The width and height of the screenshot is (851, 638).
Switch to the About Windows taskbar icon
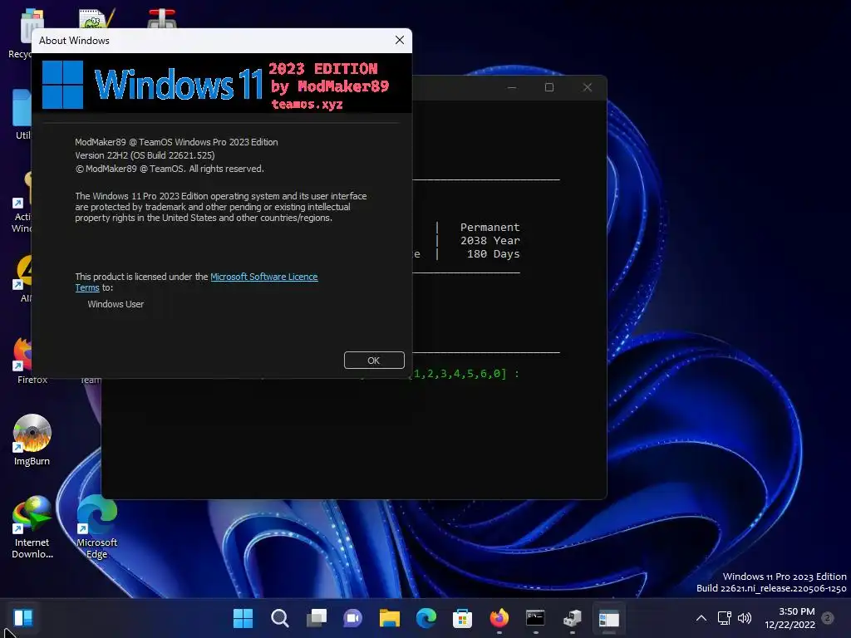click(x=609, y=618)
